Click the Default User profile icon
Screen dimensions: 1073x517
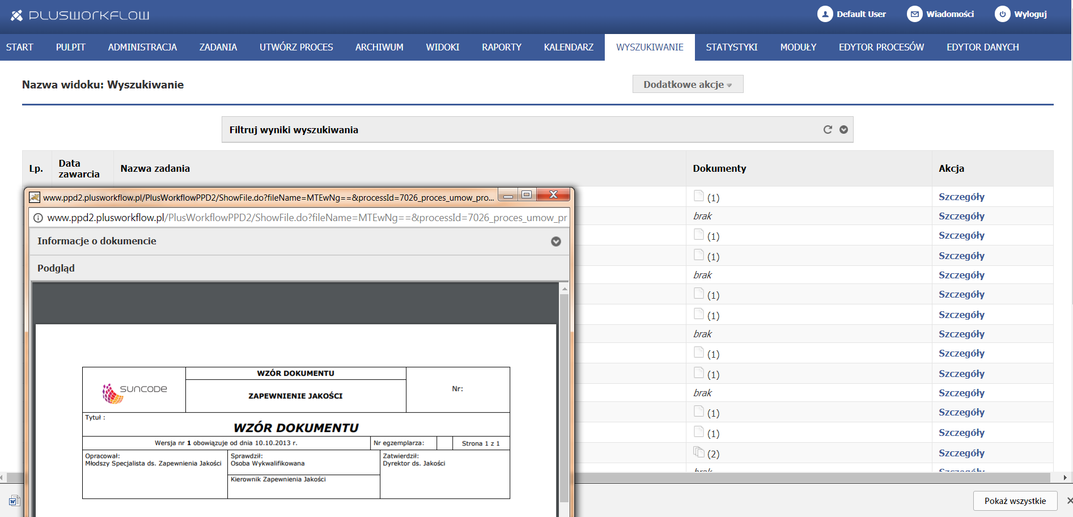[x=825, y=14]
